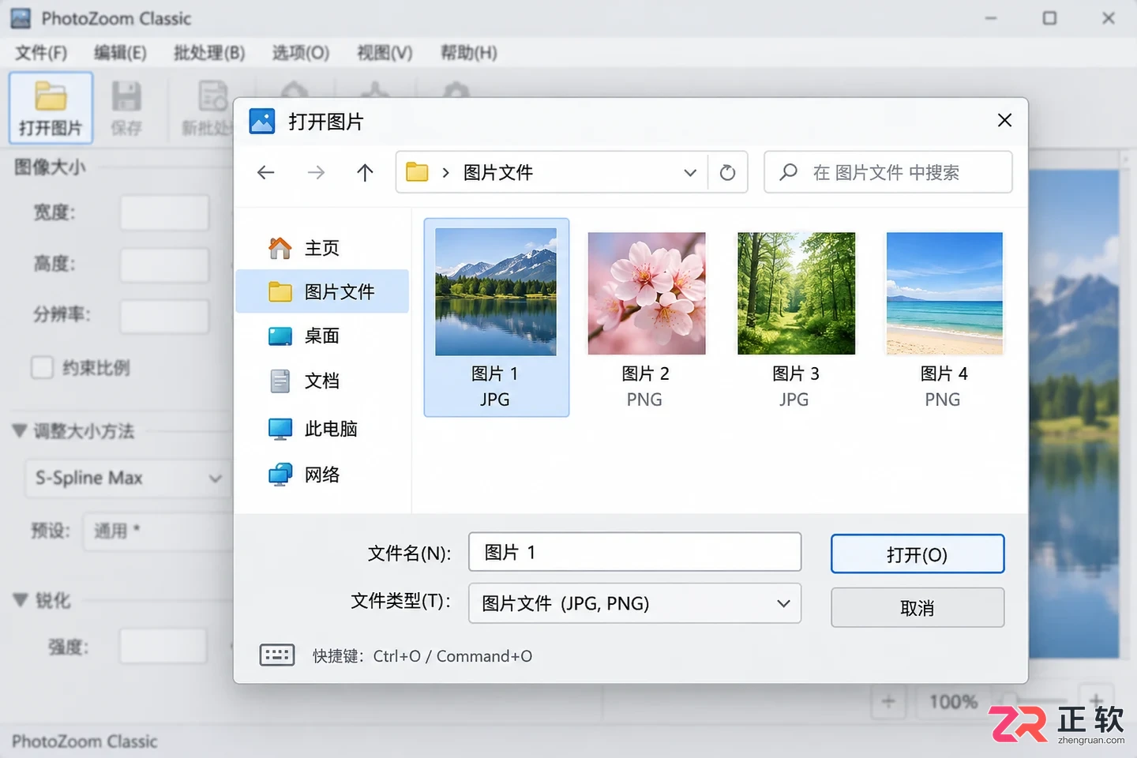Go forward using the right arrow in dialog
The image size is (1137, 758).
pos(316,172)
